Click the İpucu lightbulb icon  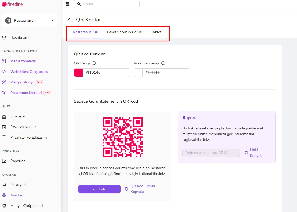[x=184, y=118]
